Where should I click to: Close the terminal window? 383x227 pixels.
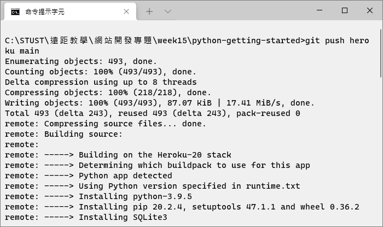370,10
